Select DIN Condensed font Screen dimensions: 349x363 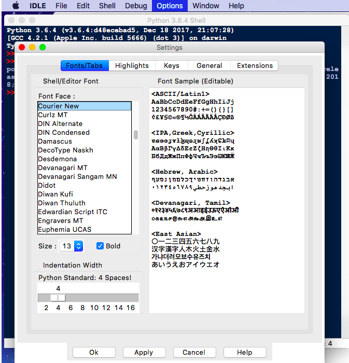[85, 132]
